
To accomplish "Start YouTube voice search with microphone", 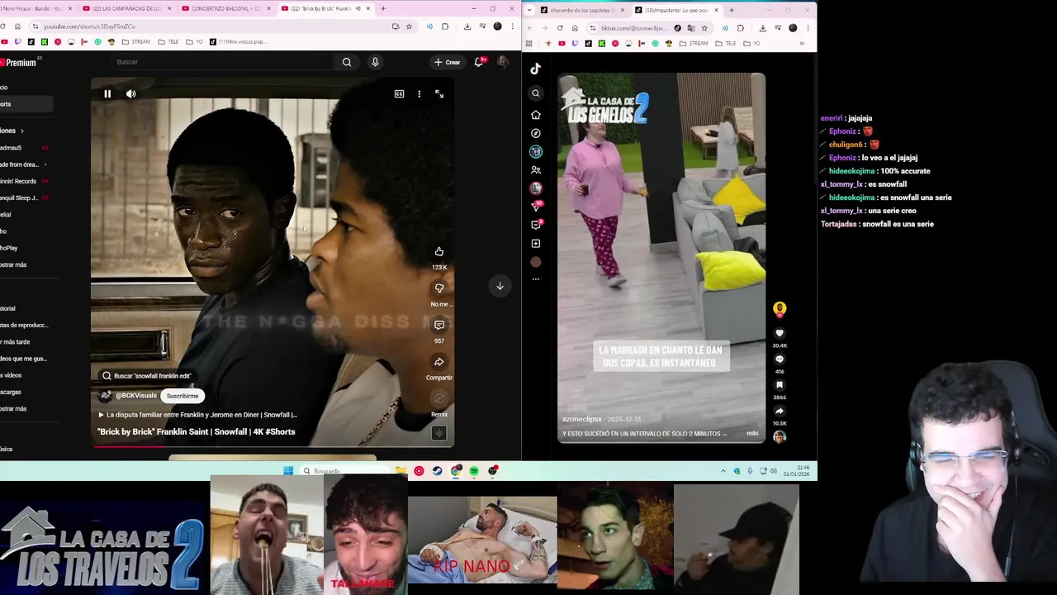I will pos(375,62).
